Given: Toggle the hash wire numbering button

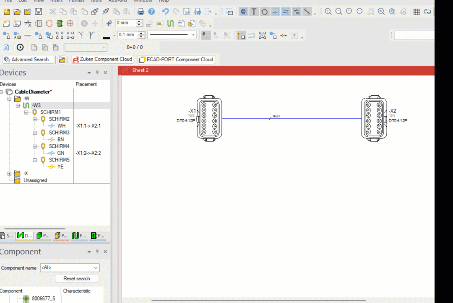Looking at the screenshot, I should click(206, 35).
